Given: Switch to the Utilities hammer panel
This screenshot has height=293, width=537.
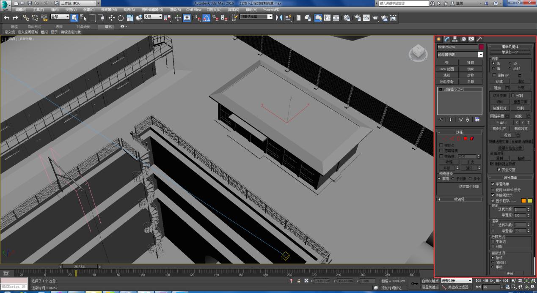Looking at the screenshot, I should 479,39.
